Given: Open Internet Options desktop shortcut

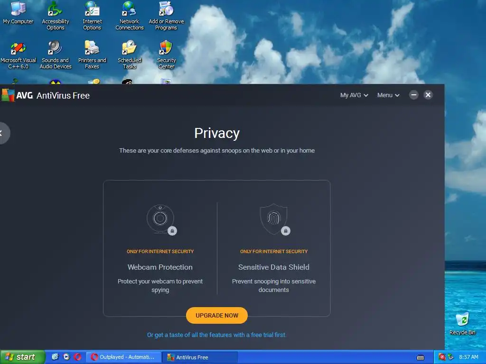Looking at the screenshot, I should 92,16.
